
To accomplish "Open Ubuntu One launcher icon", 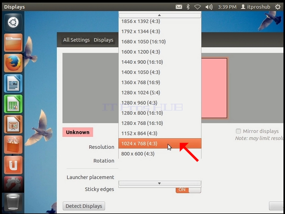I will pos(13,165).
